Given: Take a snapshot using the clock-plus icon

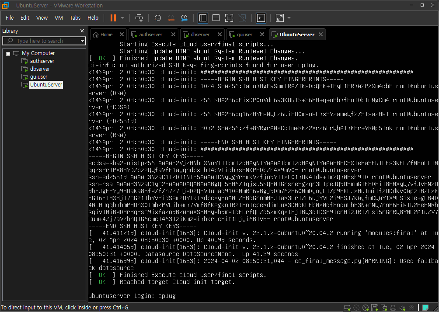Looking at the screenshot, I should 157,18.
